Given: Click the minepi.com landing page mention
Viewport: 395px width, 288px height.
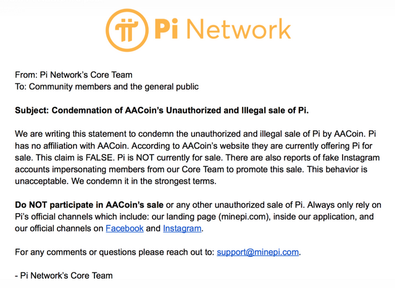Looking at the screenshot, I should pos(244,217).
